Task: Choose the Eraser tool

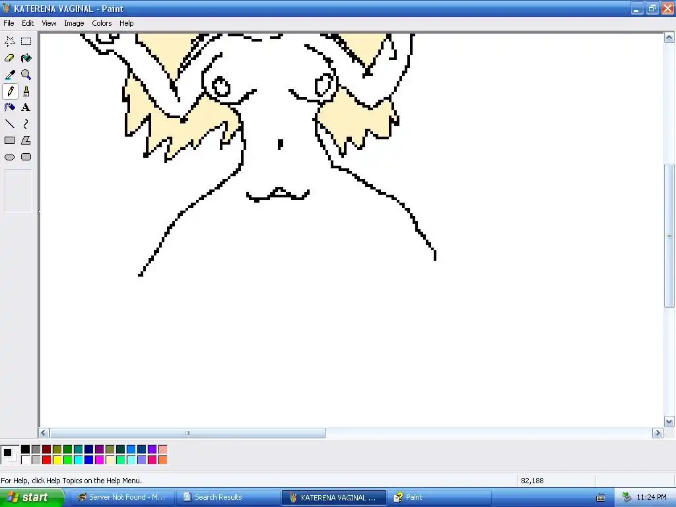Action: (x=10, y=58)
